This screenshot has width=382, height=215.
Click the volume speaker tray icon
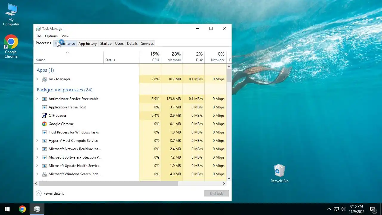343,209
